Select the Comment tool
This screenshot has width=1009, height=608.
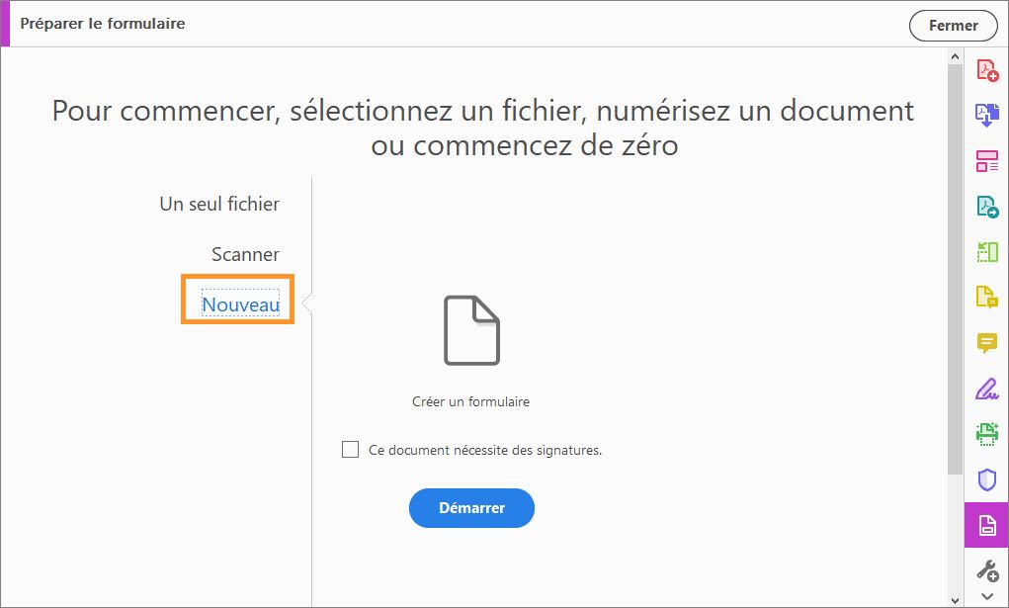click(985, 341)
